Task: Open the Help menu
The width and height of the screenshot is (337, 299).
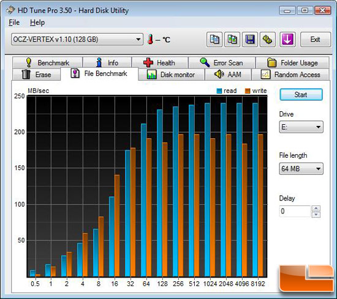Action: [x=37, y=23]
